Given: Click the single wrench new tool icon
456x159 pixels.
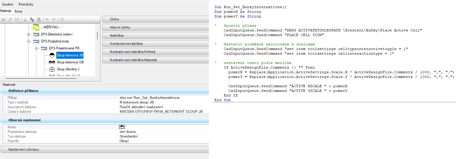Looking at the screenshot, I should pos(10,19).
